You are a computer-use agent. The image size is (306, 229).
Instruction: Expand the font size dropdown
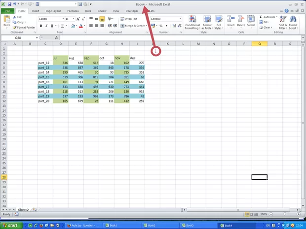[74, 19]
